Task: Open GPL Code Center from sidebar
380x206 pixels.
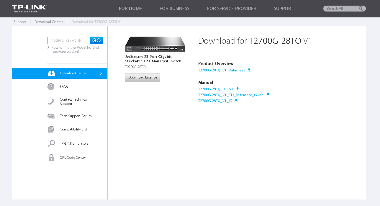Action: 73,158
